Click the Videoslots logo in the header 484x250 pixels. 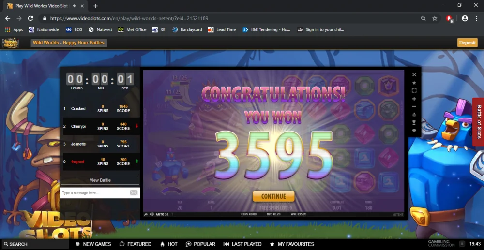11,43
